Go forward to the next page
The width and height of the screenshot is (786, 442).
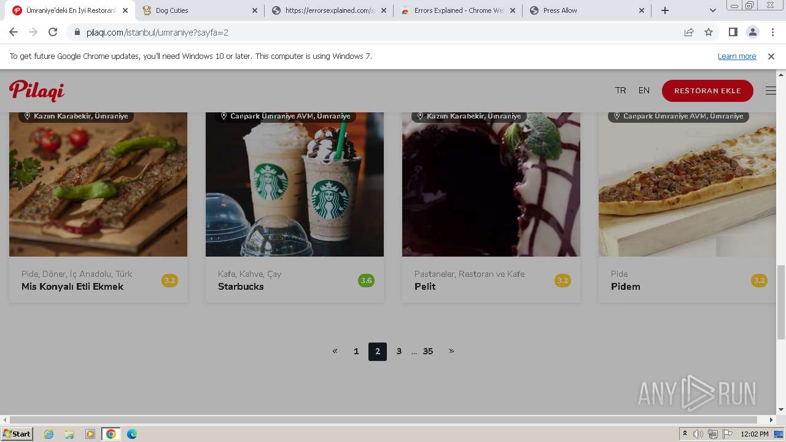pyautogui.click(x=33, y=32)
